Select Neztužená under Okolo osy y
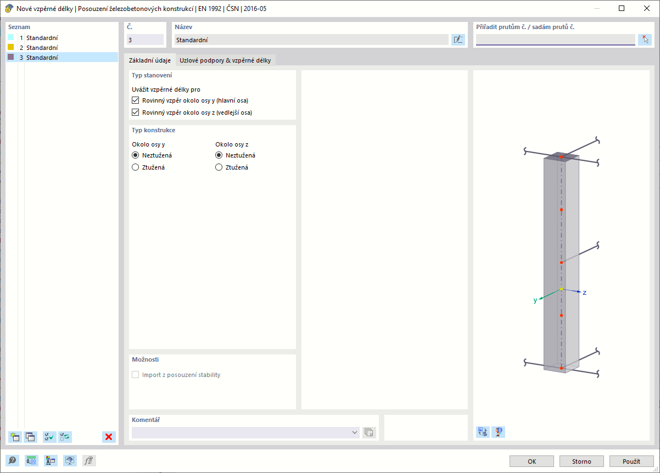Viewport: 660px width, 473px height. click(136, 155)
